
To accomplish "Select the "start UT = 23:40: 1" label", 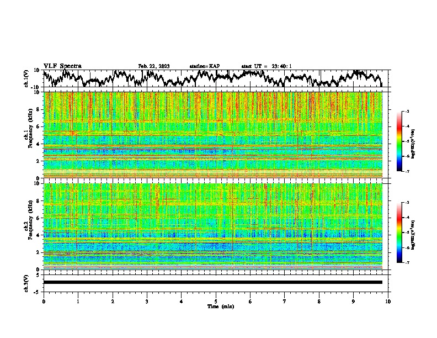I will 267,66.
